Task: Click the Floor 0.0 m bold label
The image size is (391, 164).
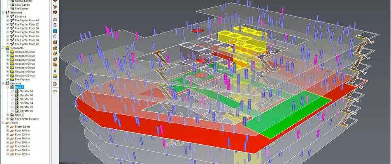Action: [22, 126]
